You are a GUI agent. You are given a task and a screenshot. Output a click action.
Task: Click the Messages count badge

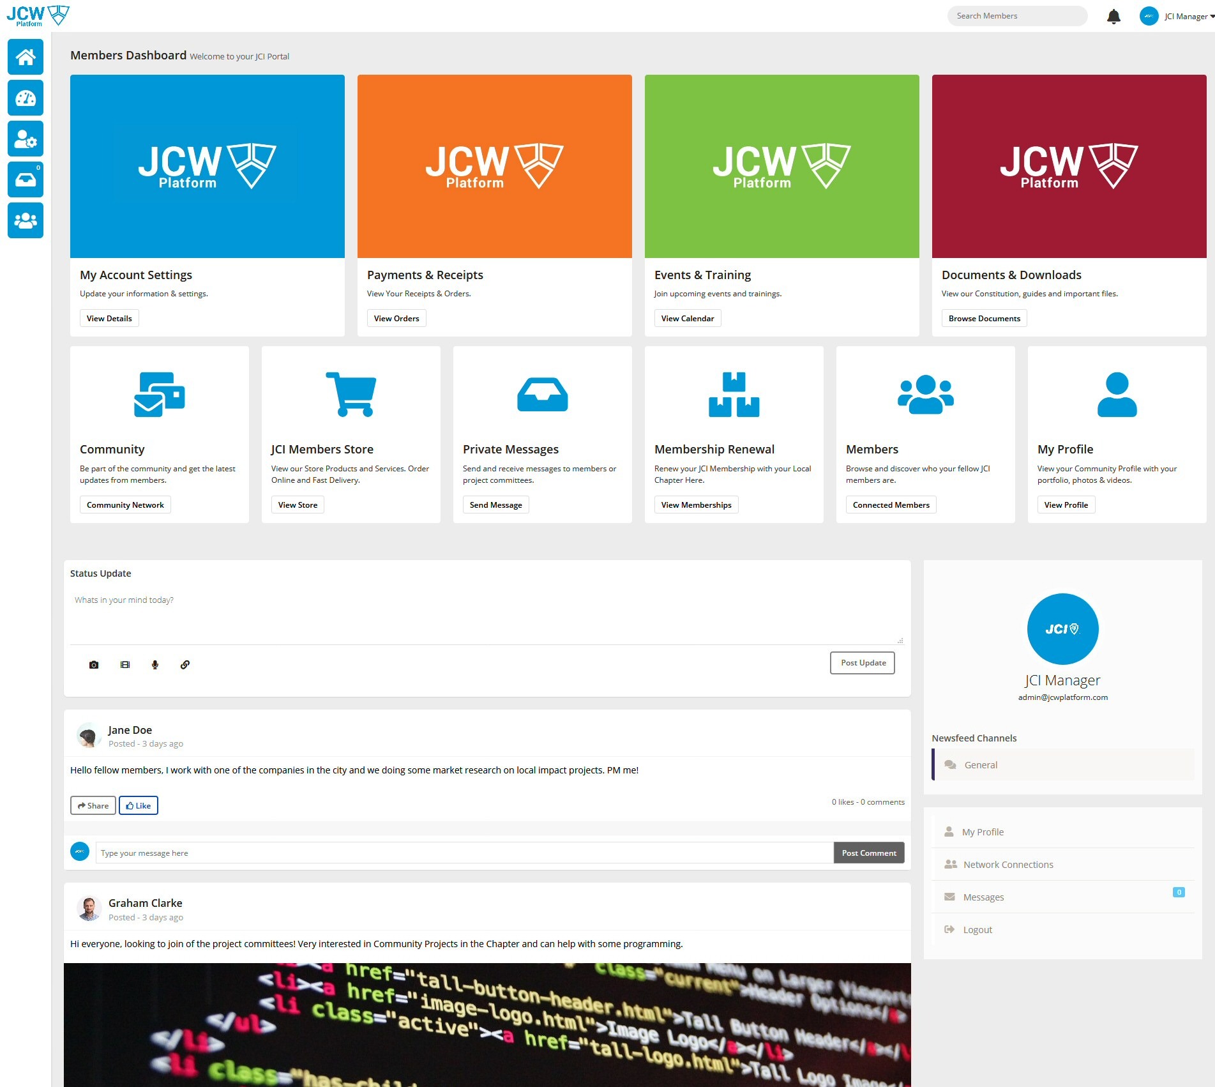[x=1179, y=892]
